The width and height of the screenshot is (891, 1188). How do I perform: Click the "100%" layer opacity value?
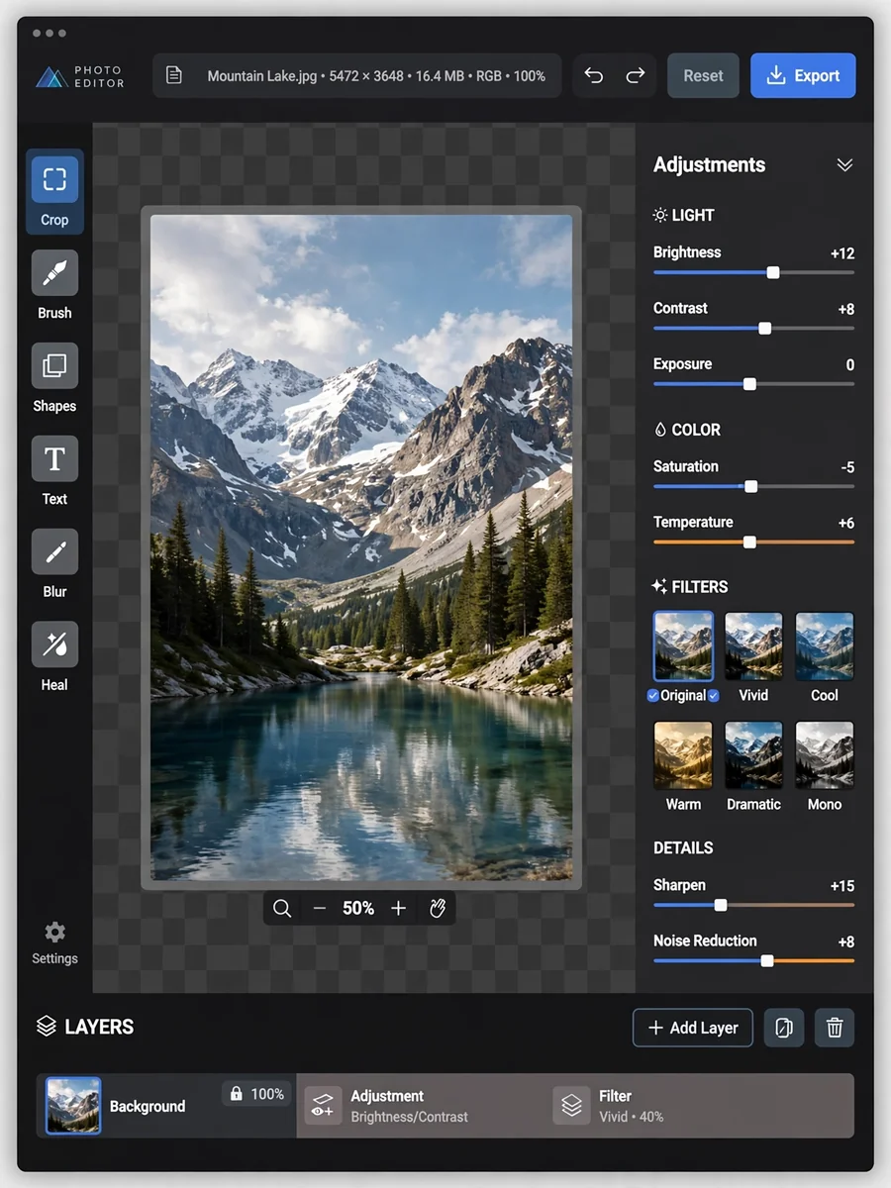[x=267, y=1094]
